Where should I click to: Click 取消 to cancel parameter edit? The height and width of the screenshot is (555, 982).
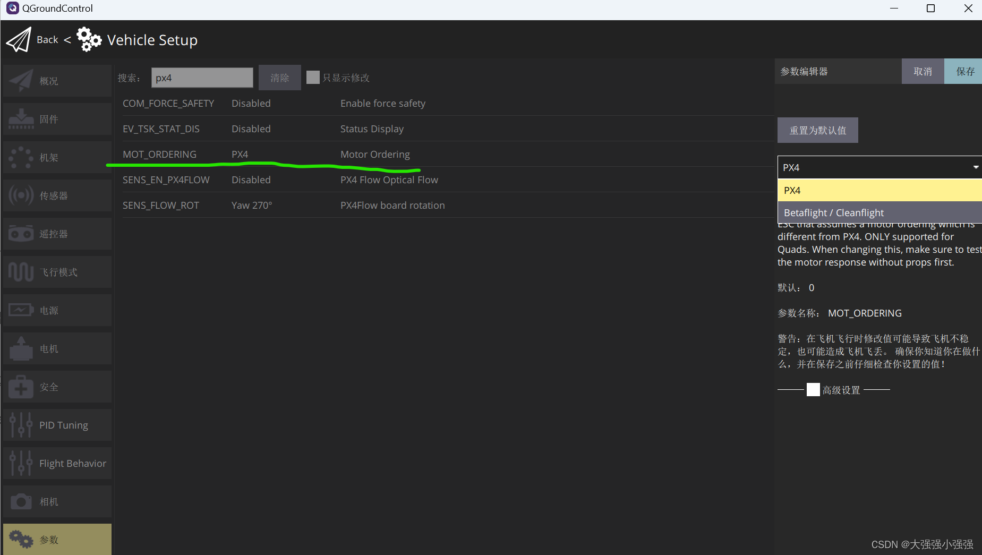pyautogui.click(x=923, y=71)
